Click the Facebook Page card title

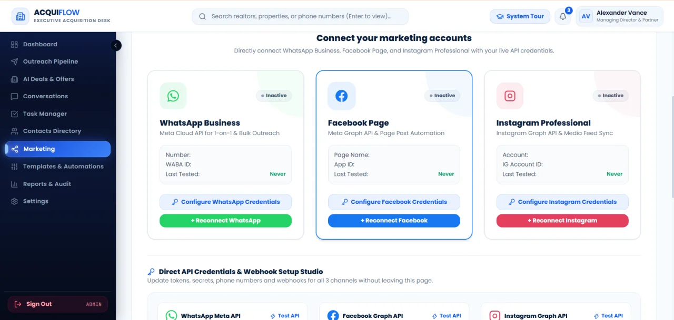358,123
